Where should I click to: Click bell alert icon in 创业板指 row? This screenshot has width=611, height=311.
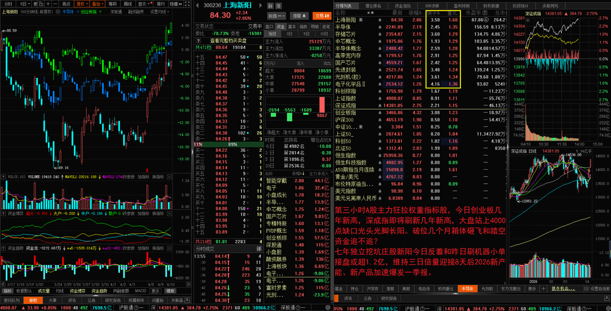[380, 113]
